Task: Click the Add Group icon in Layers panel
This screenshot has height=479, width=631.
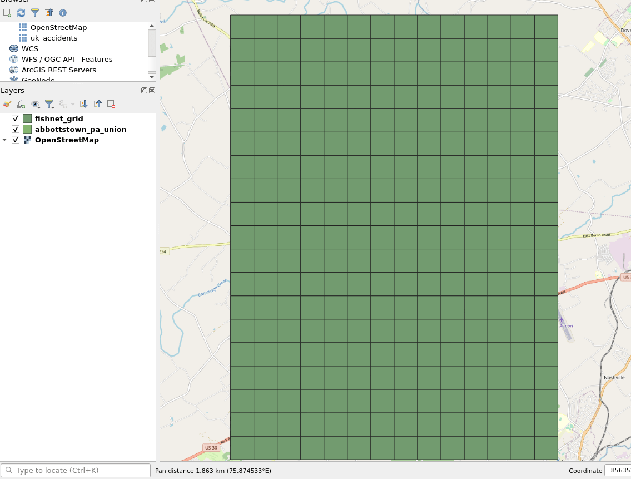Action: [21, 104]
